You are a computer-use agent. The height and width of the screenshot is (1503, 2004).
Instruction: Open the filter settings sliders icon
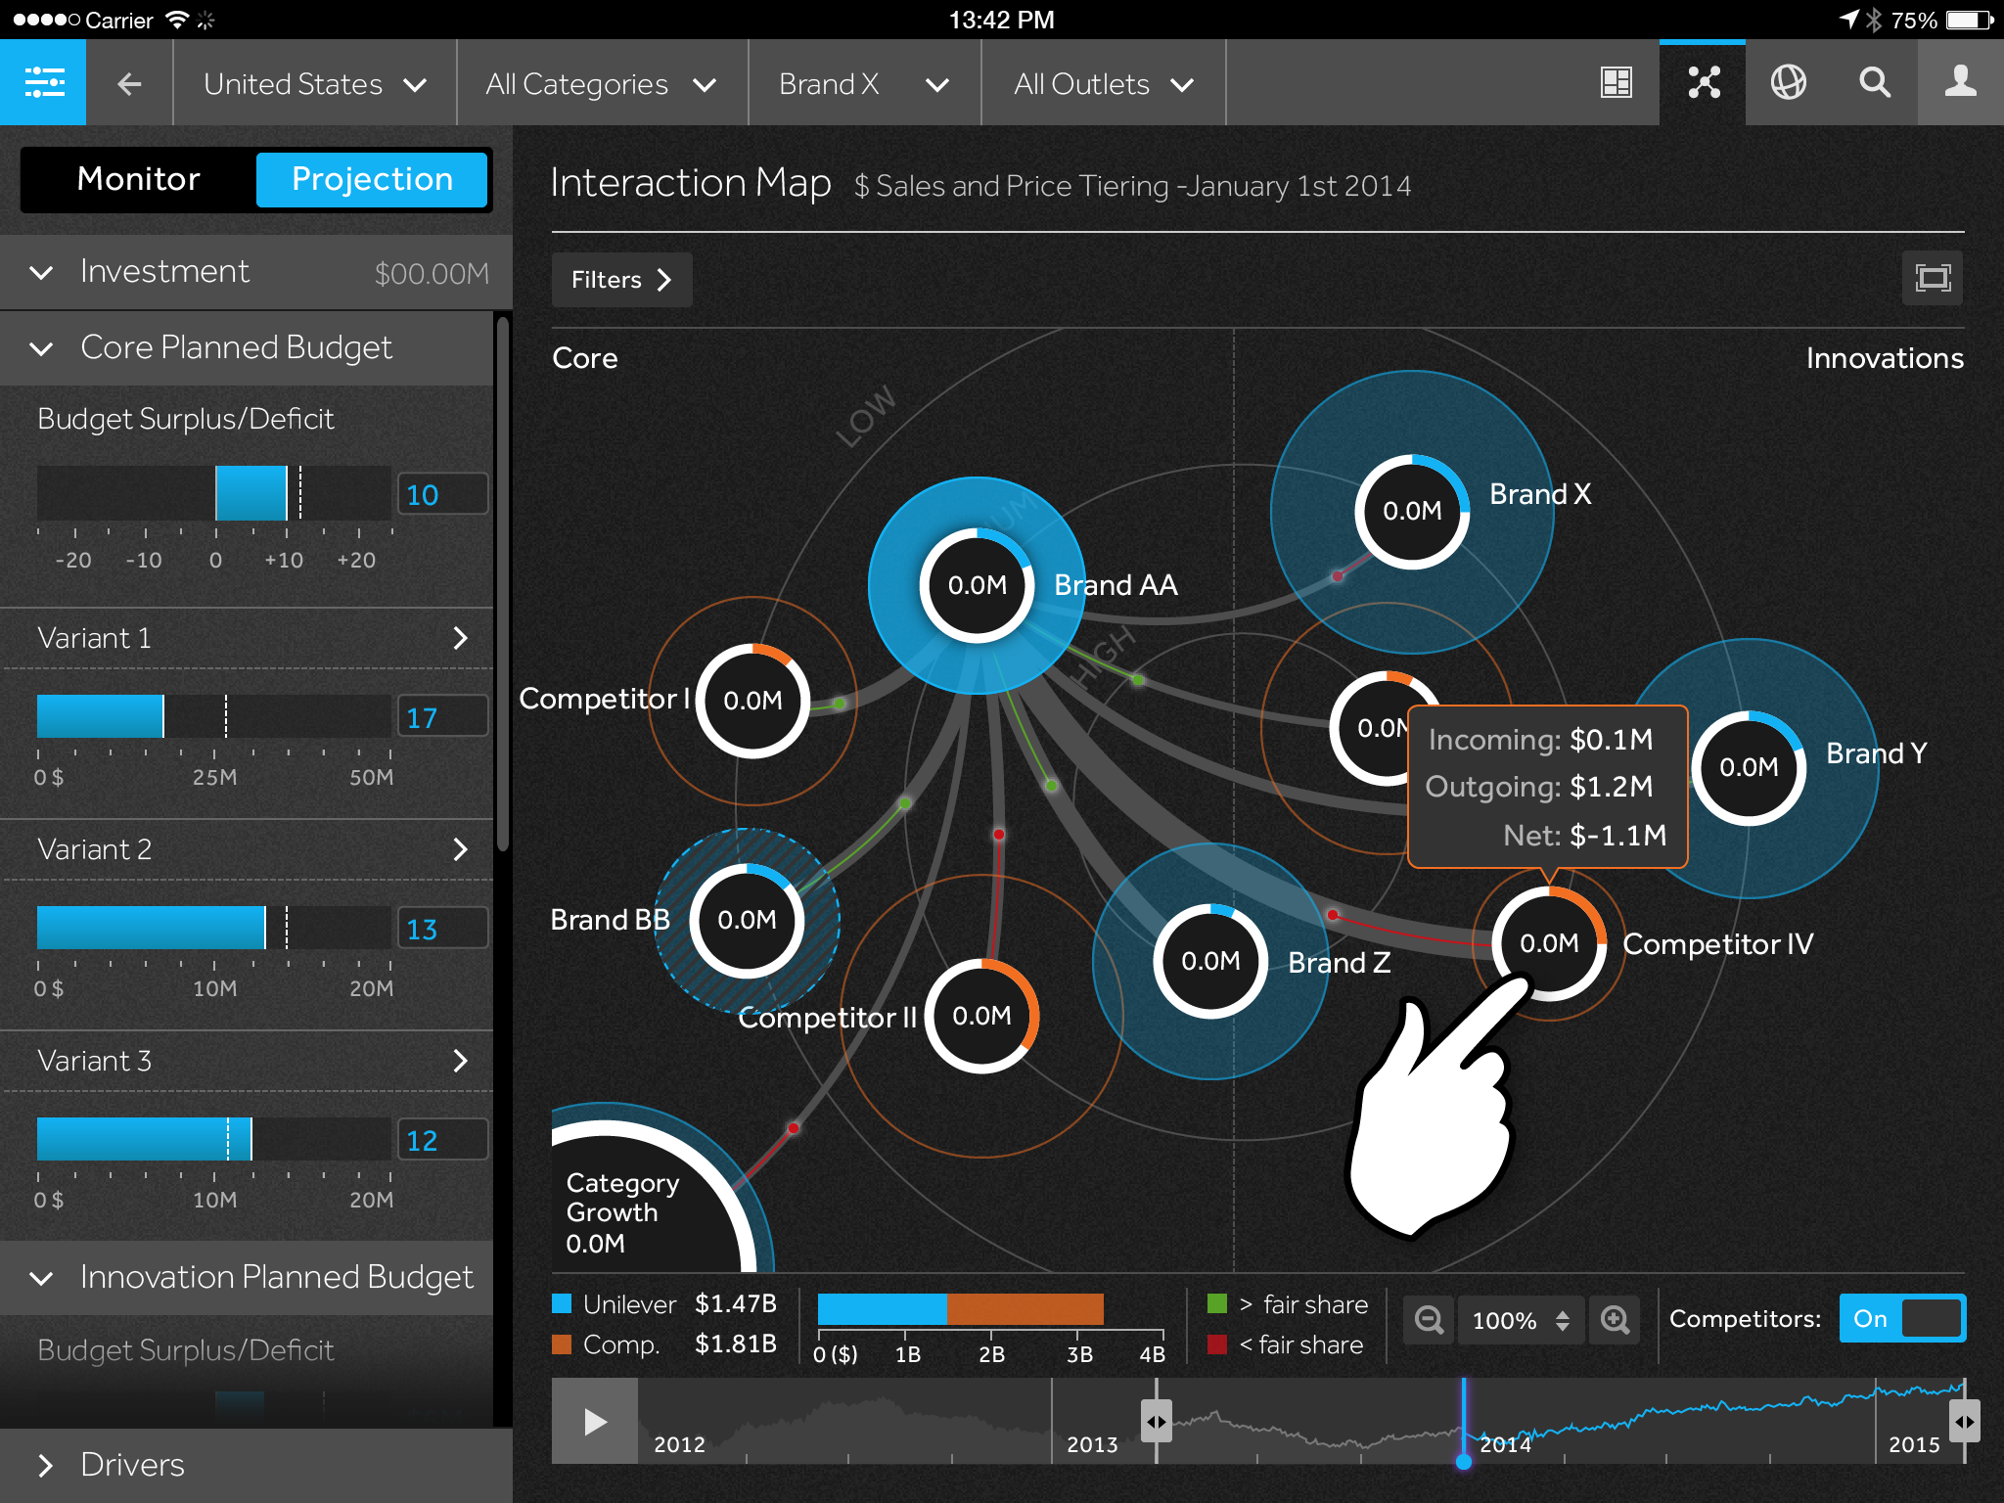[x=43, y=83]
